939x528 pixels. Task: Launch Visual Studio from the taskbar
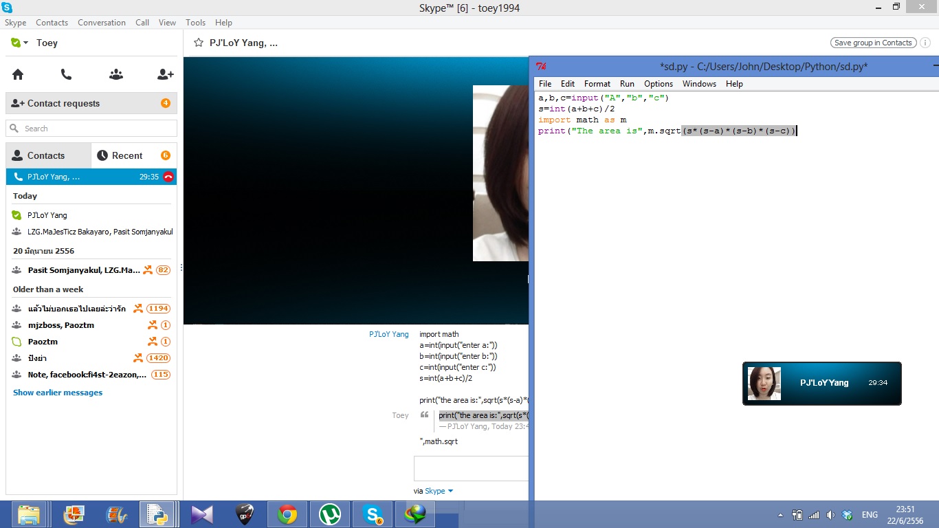pyautogui.click(x=203, y=514)
